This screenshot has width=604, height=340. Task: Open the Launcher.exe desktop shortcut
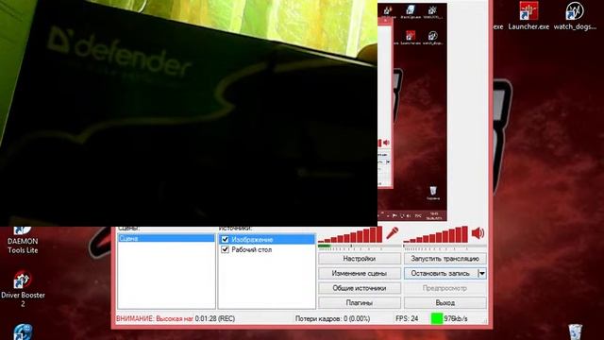click(528, 16)
